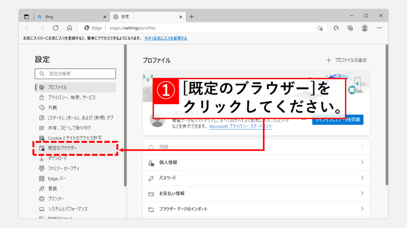Click the profile avatar icon in toolbar

(x=364, y=28)
